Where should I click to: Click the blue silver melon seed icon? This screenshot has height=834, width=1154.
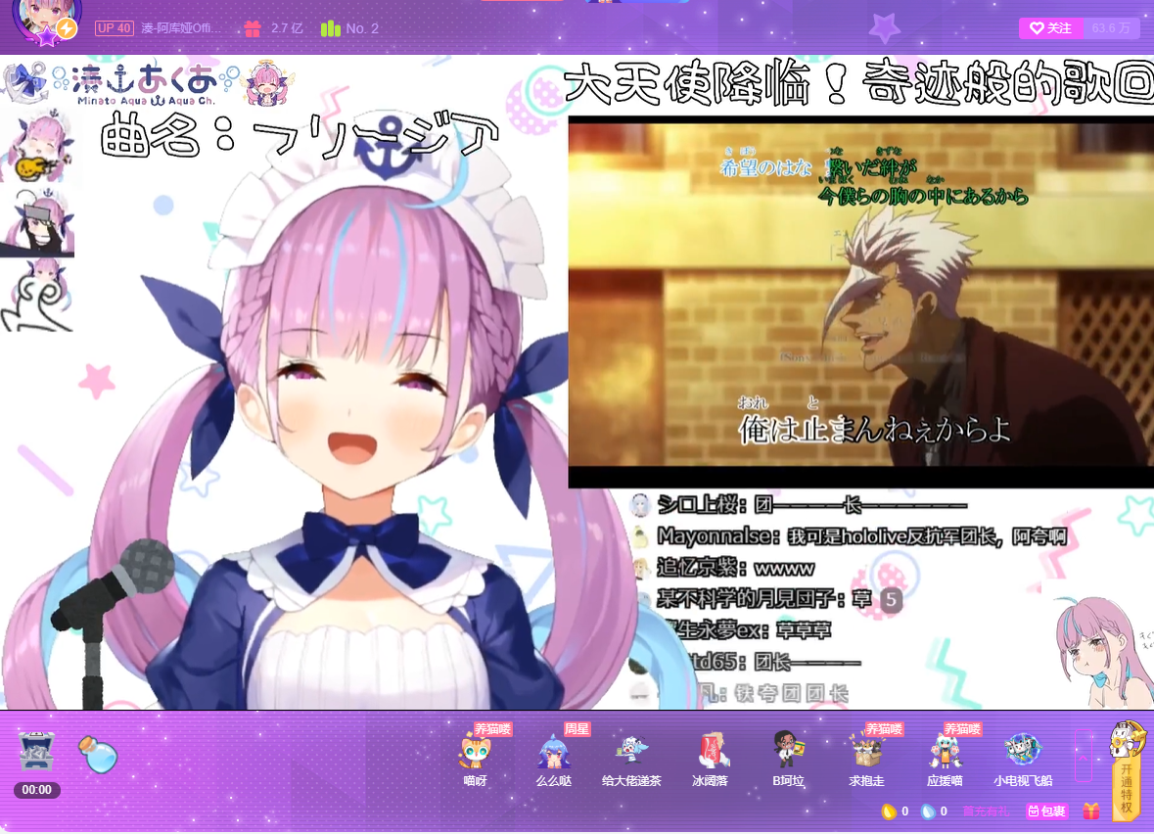(928, 811)
